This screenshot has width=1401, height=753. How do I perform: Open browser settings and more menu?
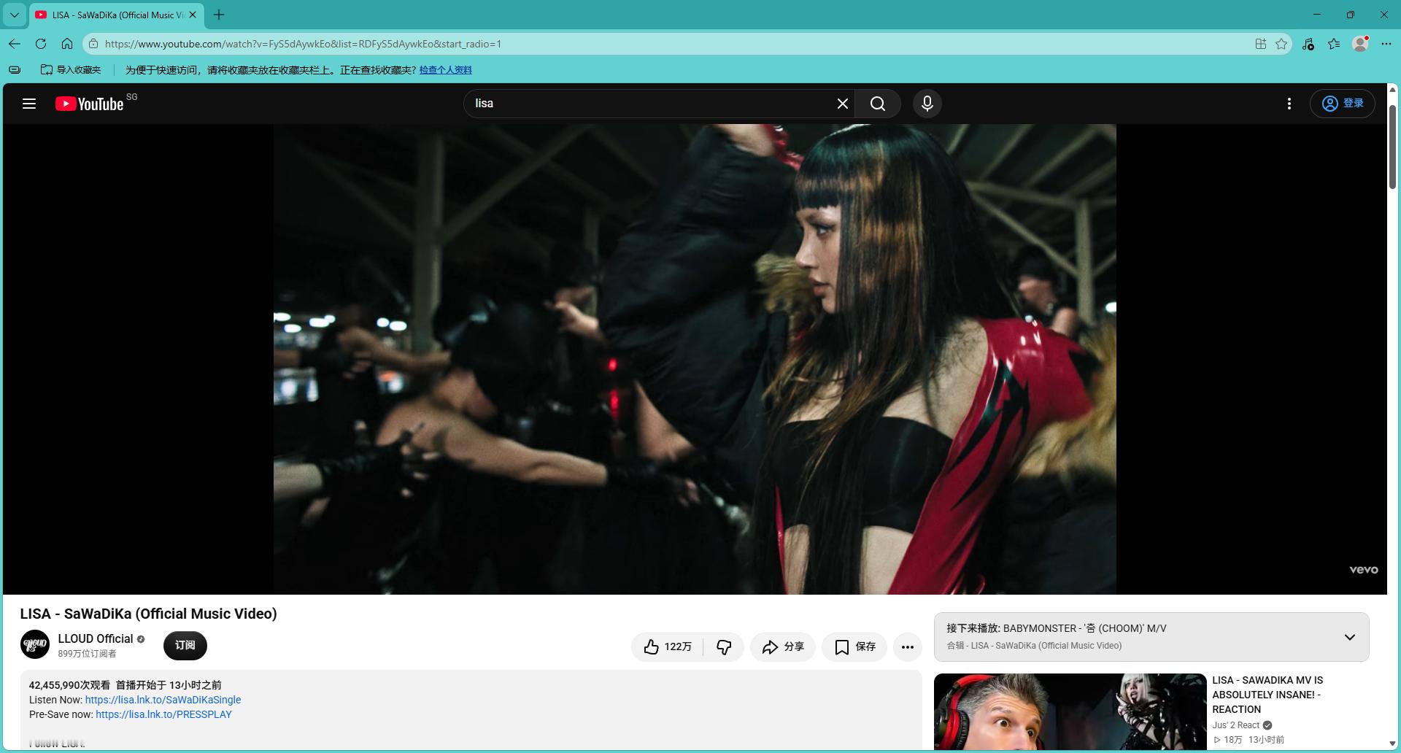pyautogui.click(x=1386, y=44)
